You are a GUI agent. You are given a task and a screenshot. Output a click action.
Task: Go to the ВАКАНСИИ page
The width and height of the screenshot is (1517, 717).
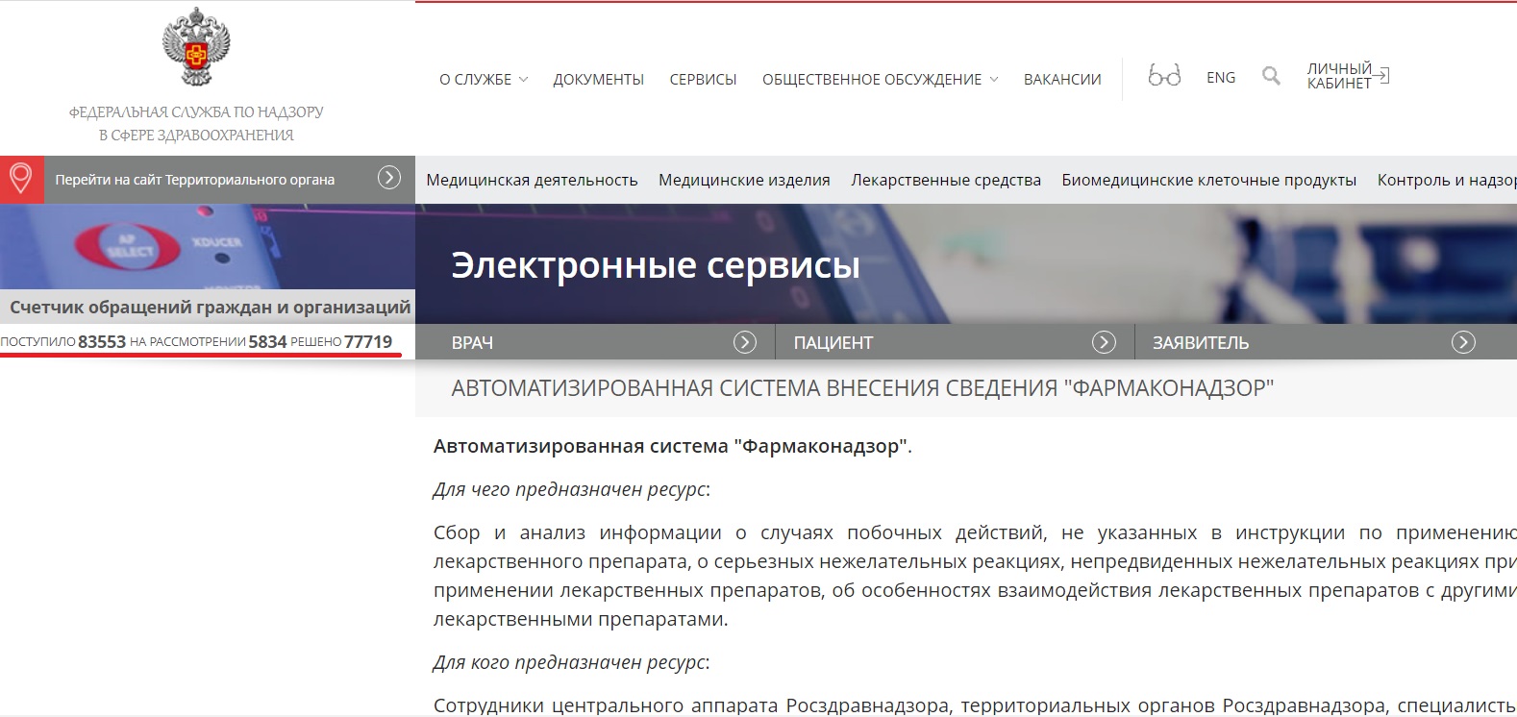(x=1062, y=79)
